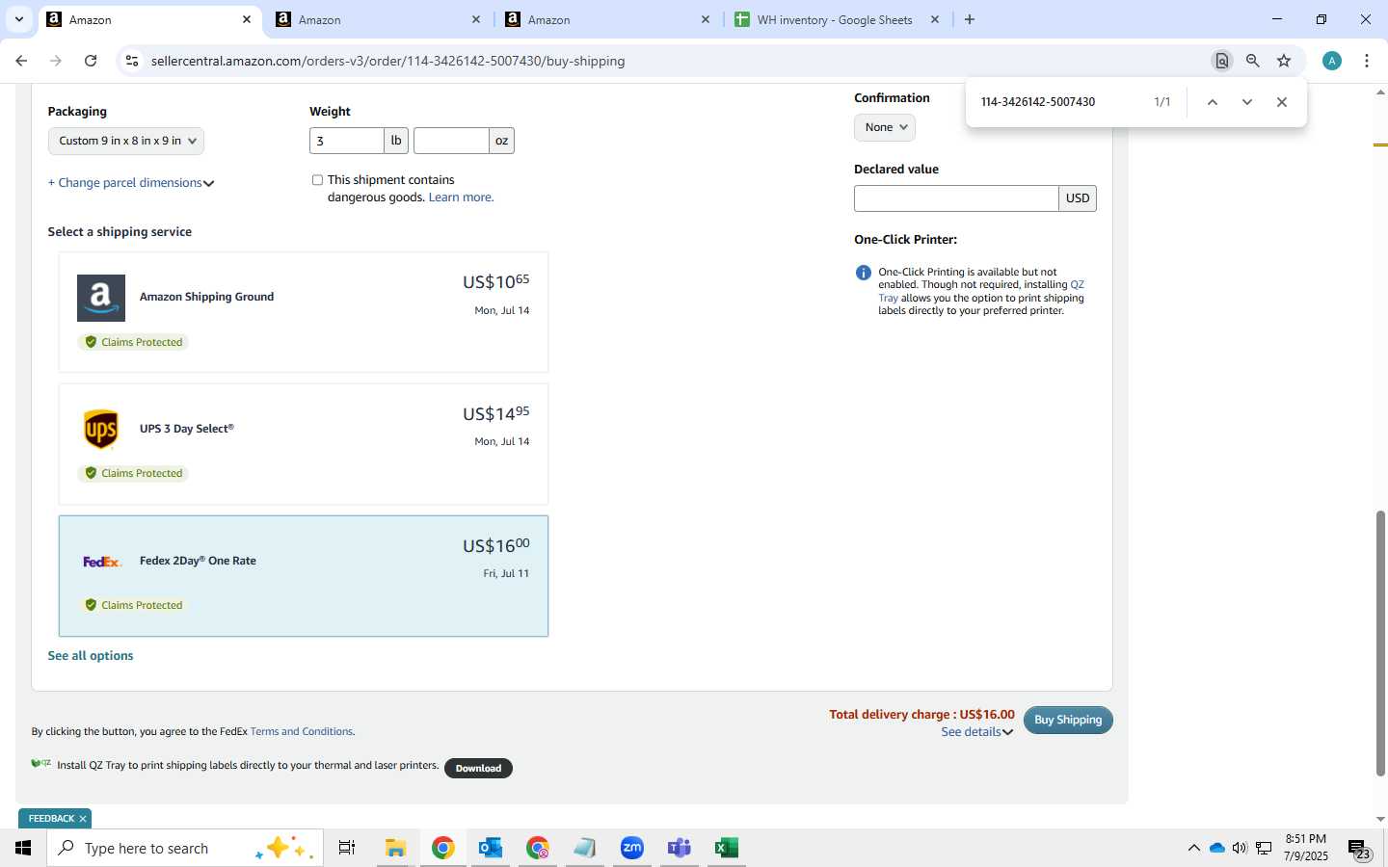Open FedEx Terms and Conditions link

point(302,732)
